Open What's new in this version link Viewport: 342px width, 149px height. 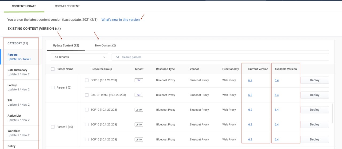[121, 20]
